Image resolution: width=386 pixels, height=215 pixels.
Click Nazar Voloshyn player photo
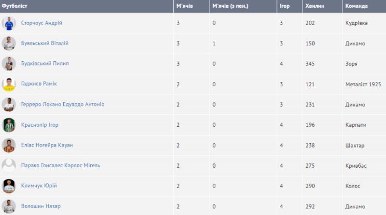pos(9,206)
